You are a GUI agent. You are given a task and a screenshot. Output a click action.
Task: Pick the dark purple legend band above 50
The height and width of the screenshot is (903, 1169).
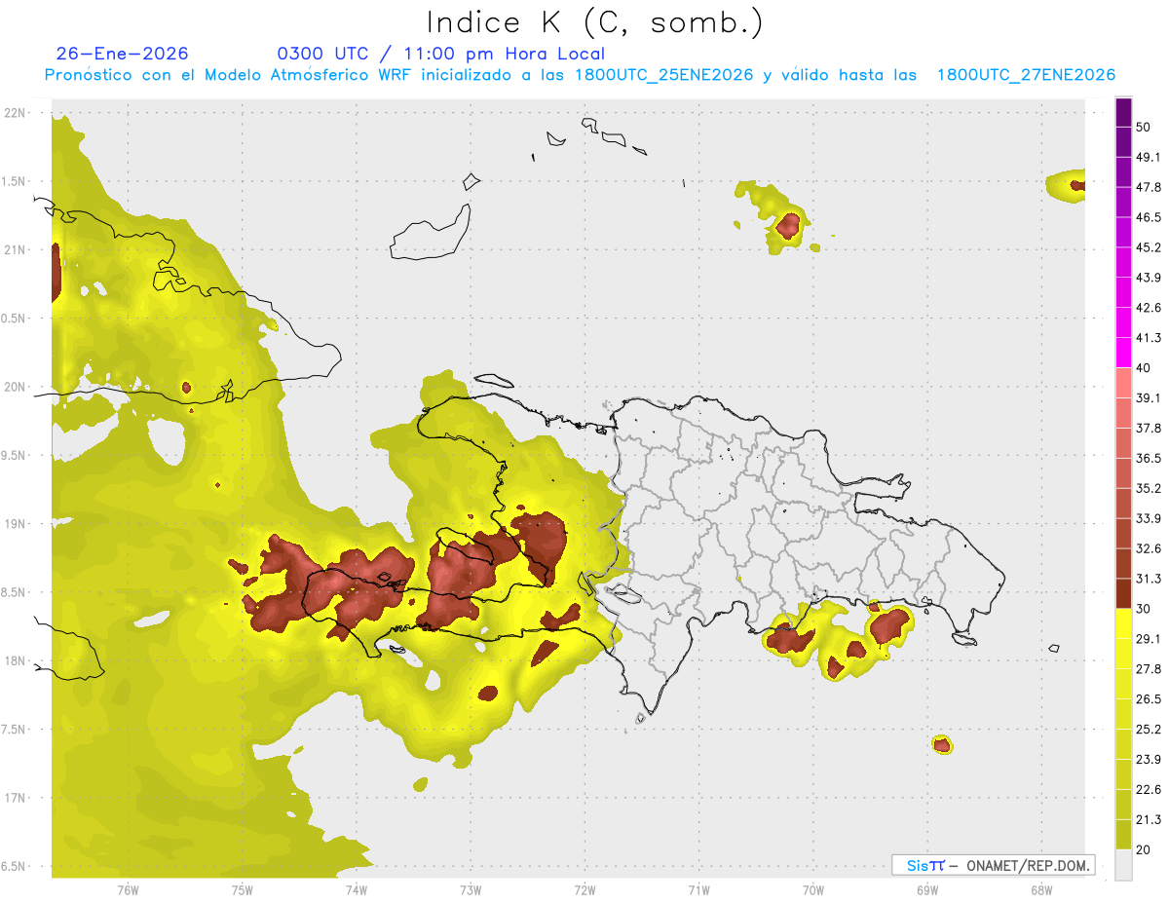pos(1123,112)
